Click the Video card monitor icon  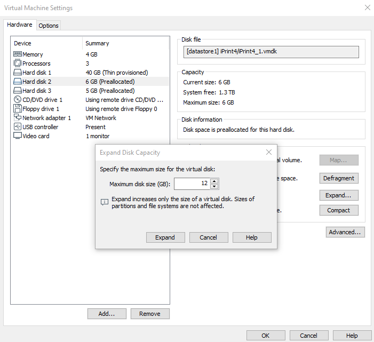[18, 136]
